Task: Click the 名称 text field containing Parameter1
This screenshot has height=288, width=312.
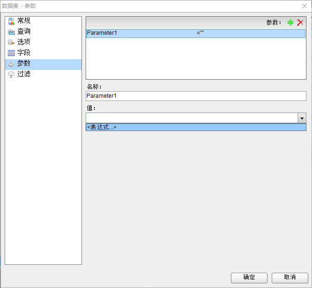Action: click(x=195, y=96)
